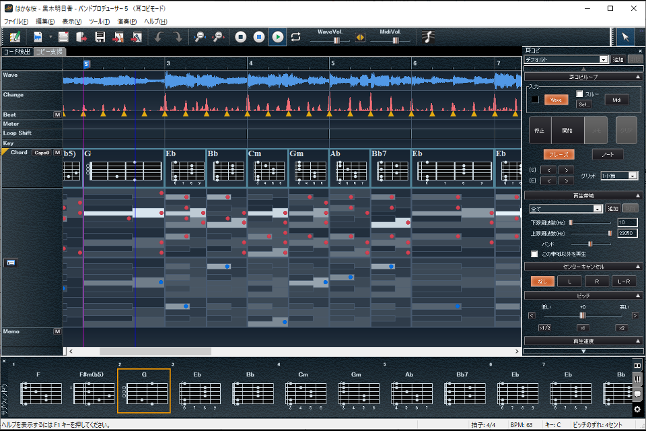Select the Cm chord diagram in bottom strip
This screenshot has height=431, width=646.
(x=306, y=393)
